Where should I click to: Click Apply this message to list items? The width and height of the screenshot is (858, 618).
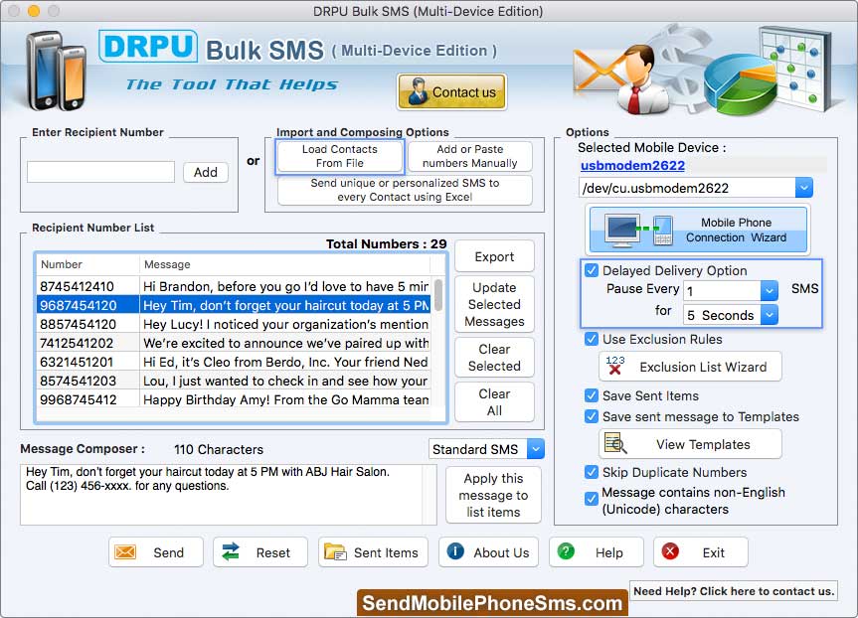click(x=493, y=495)
